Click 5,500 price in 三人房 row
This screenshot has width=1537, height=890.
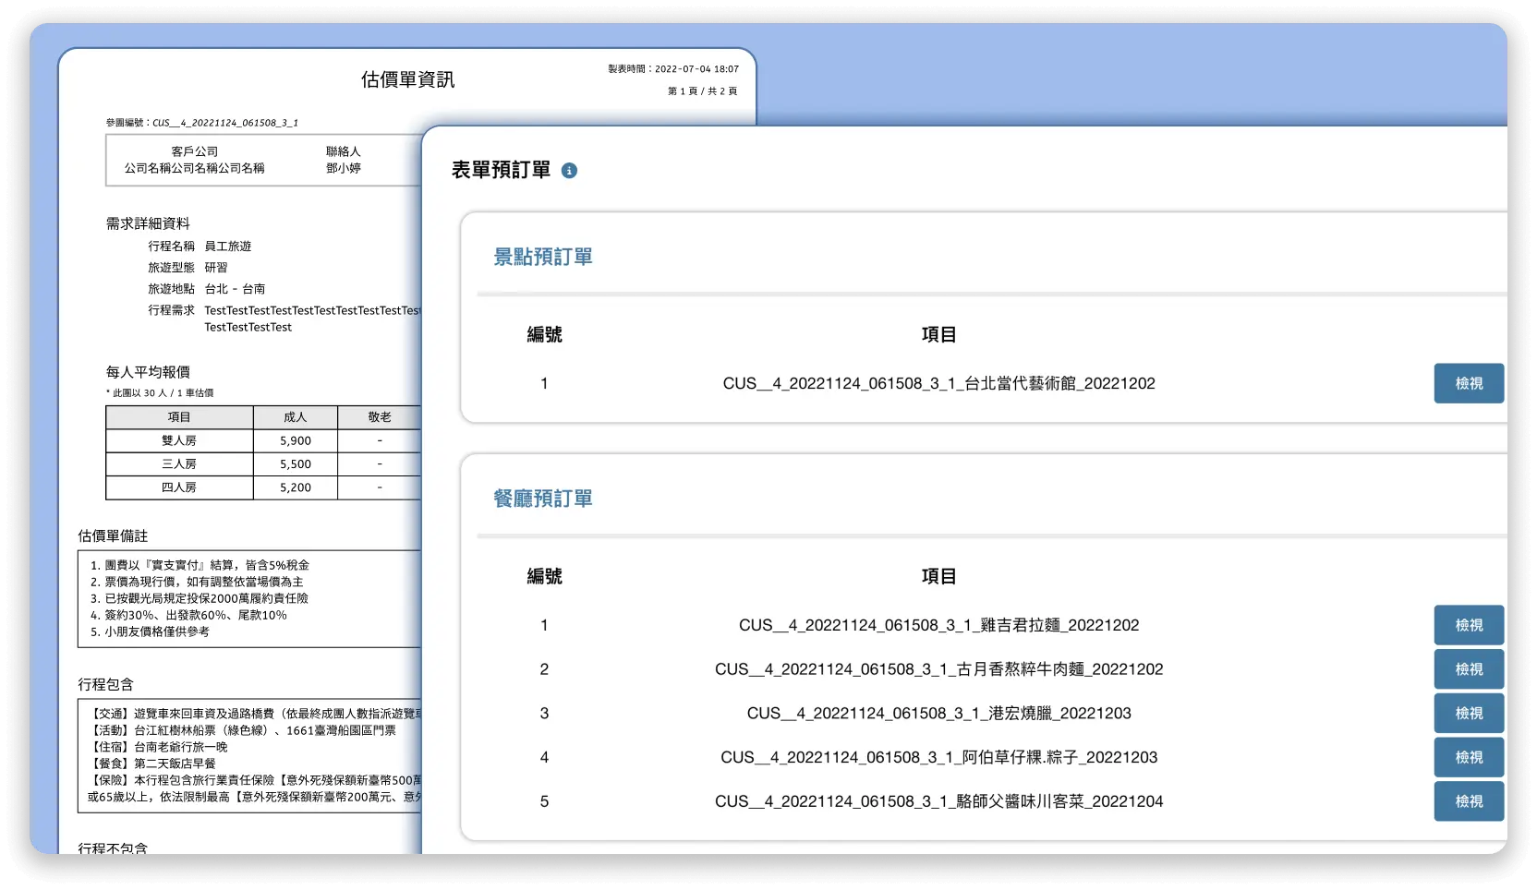click(x=296, y=464)
